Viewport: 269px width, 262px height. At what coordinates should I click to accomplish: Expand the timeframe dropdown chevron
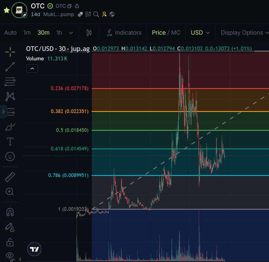71,33
